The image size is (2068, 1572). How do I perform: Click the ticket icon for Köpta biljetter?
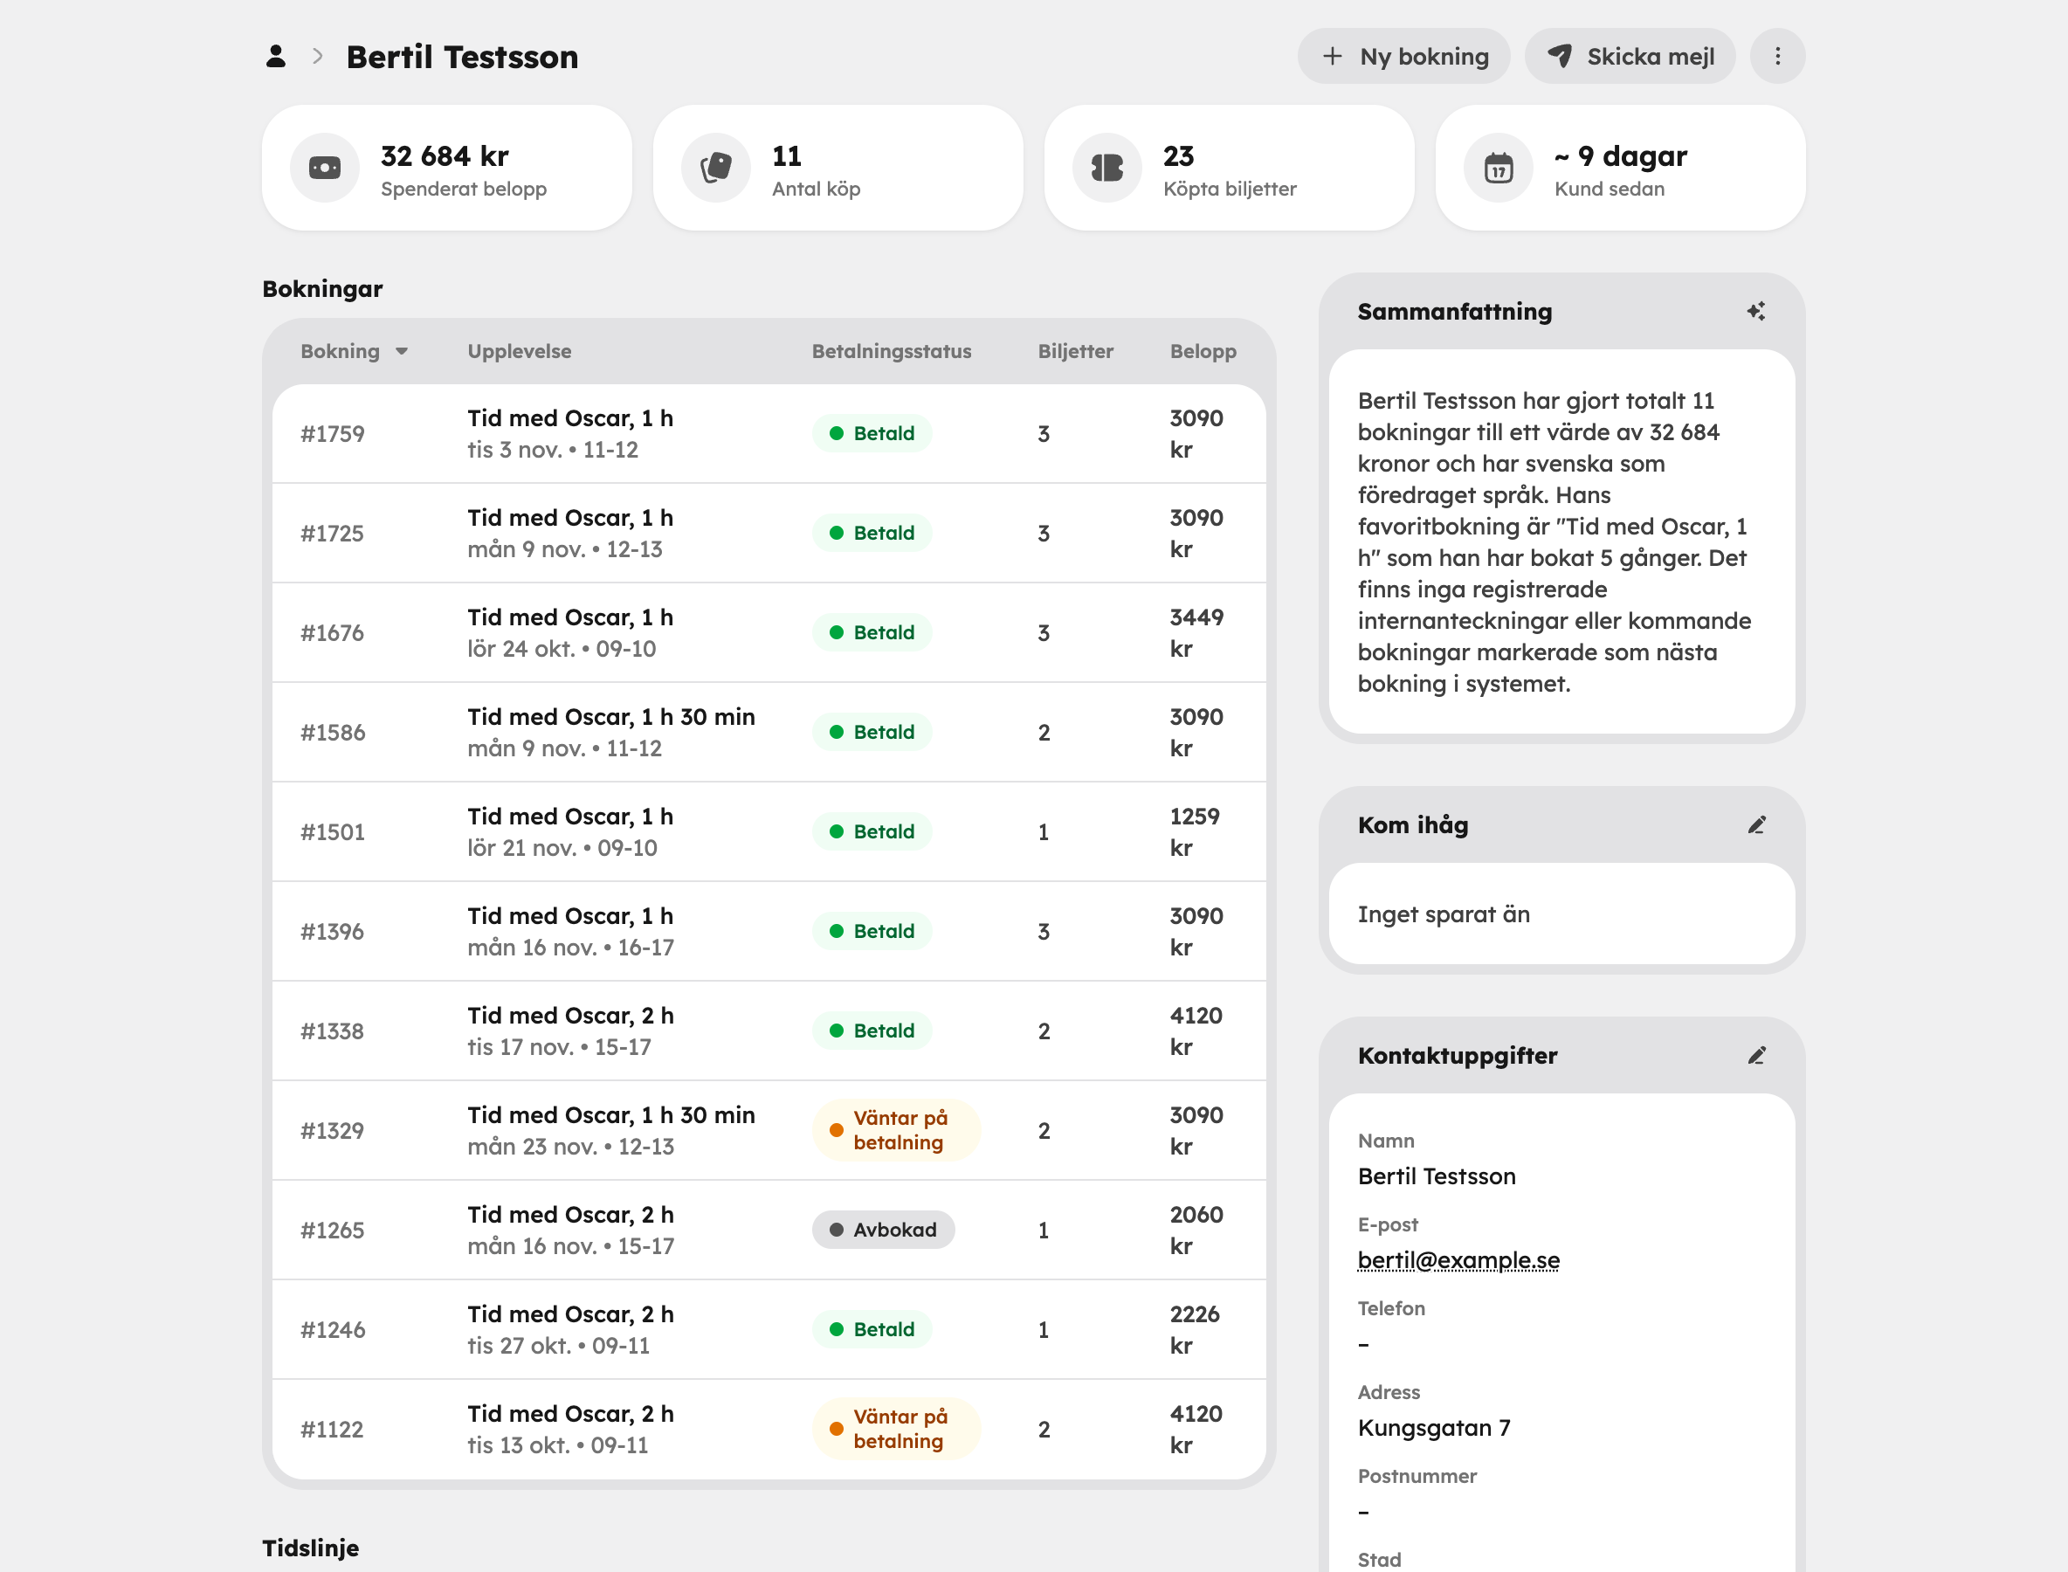(1107, 169)
